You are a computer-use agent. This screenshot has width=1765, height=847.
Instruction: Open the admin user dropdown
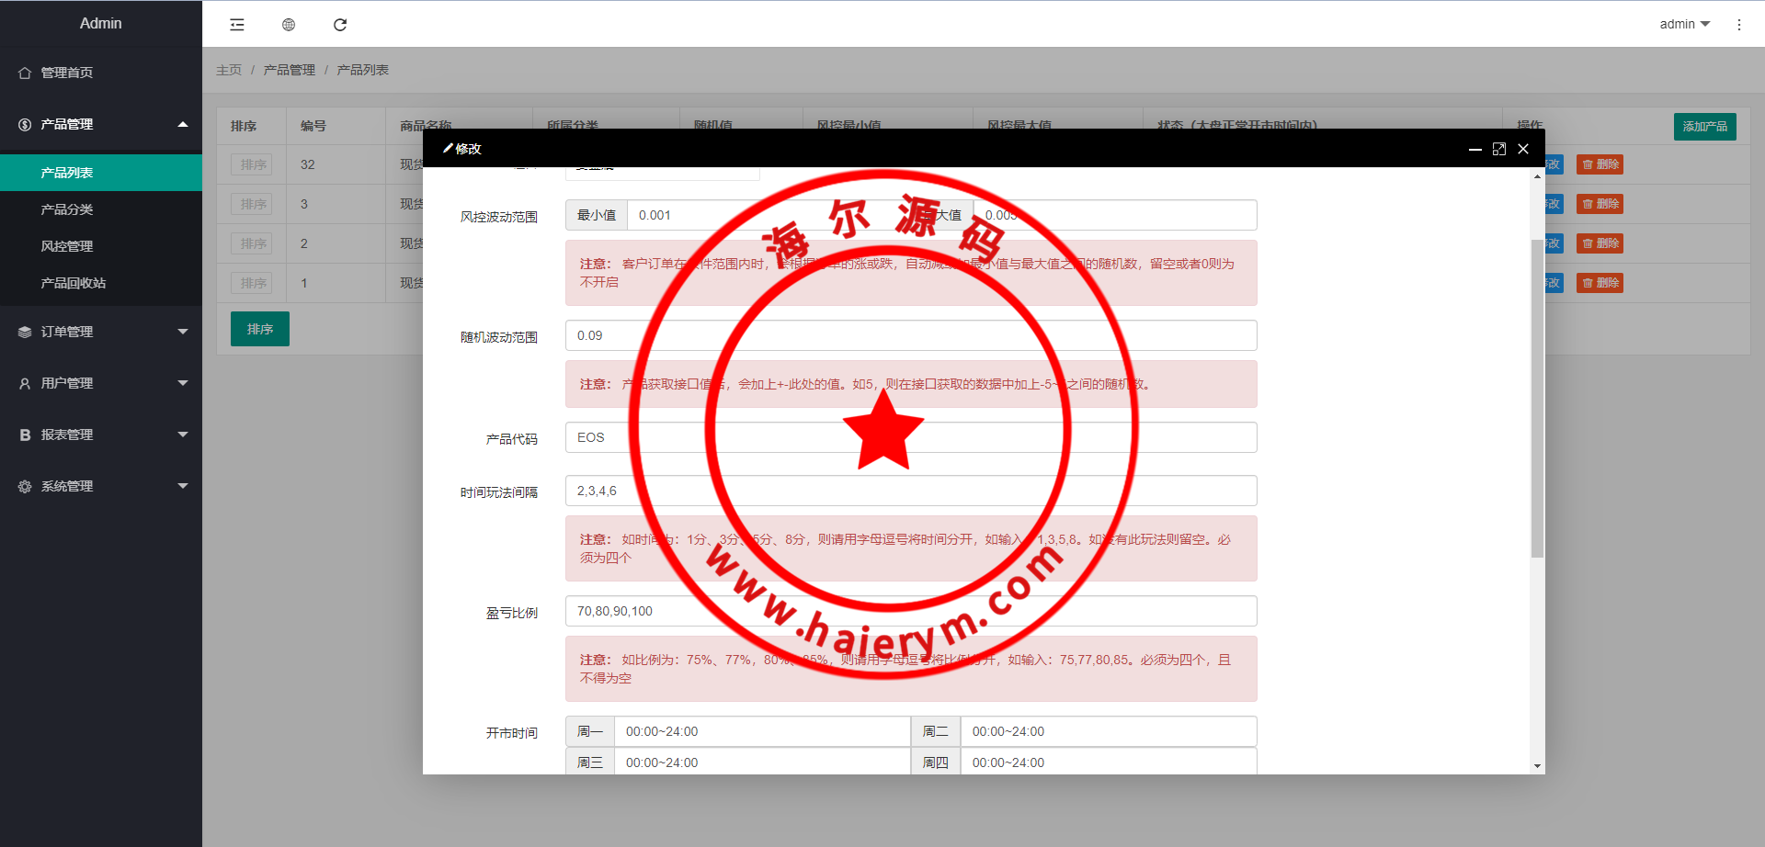[x=1684, y=24]
